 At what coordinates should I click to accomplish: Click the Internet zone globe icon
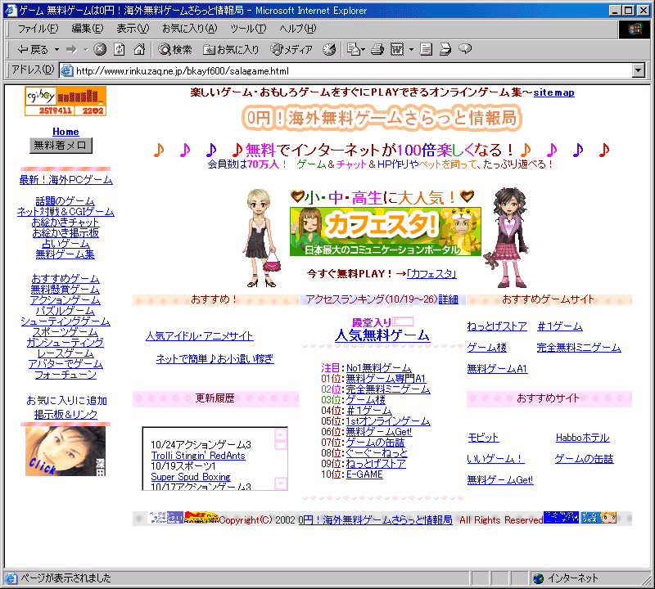click(x=539, y=578)
